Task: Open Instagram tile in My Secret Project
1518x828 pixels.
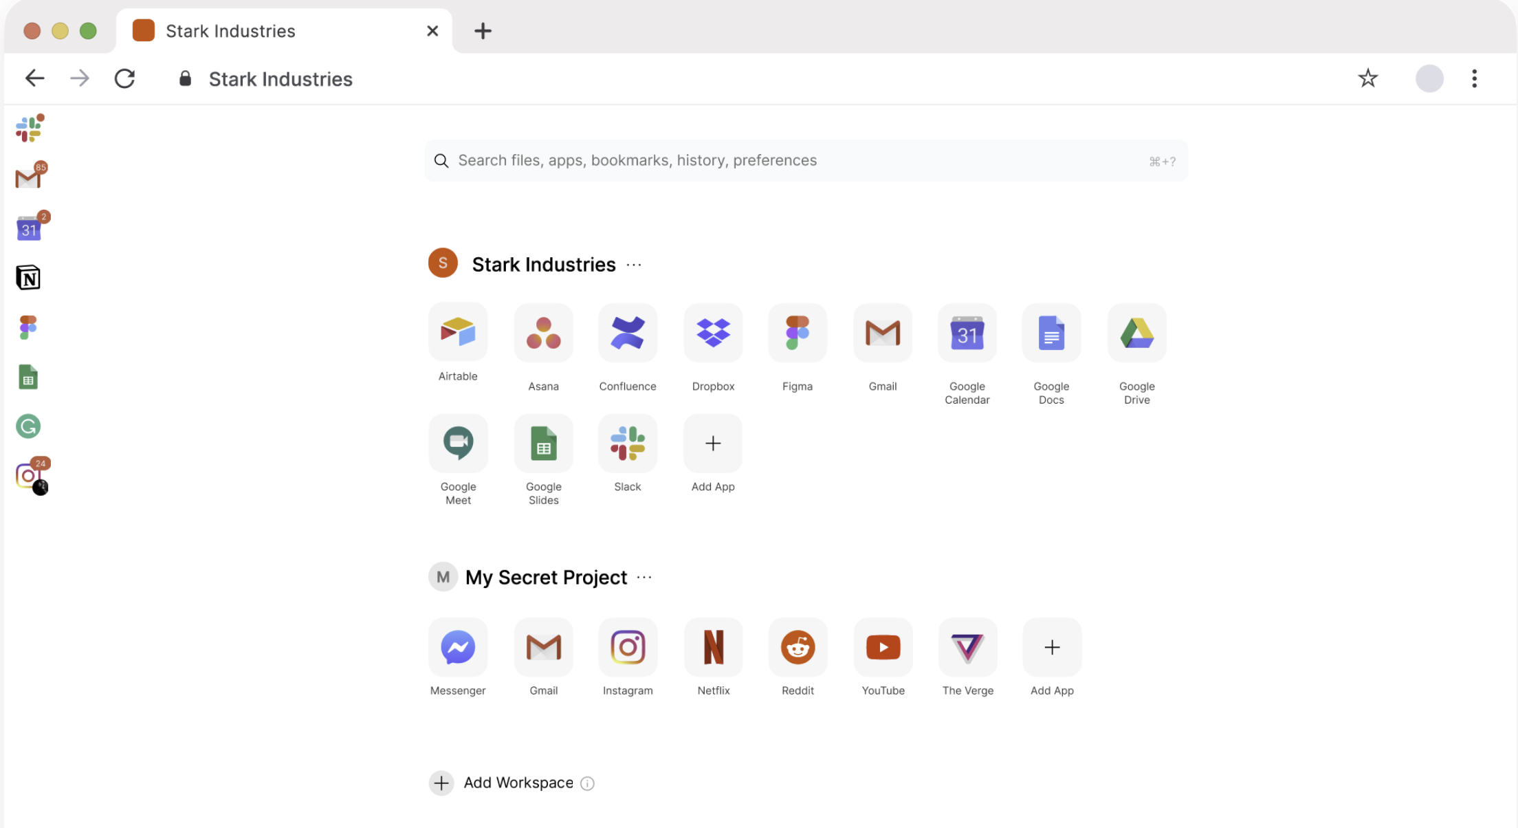Action: pos(628,647)
